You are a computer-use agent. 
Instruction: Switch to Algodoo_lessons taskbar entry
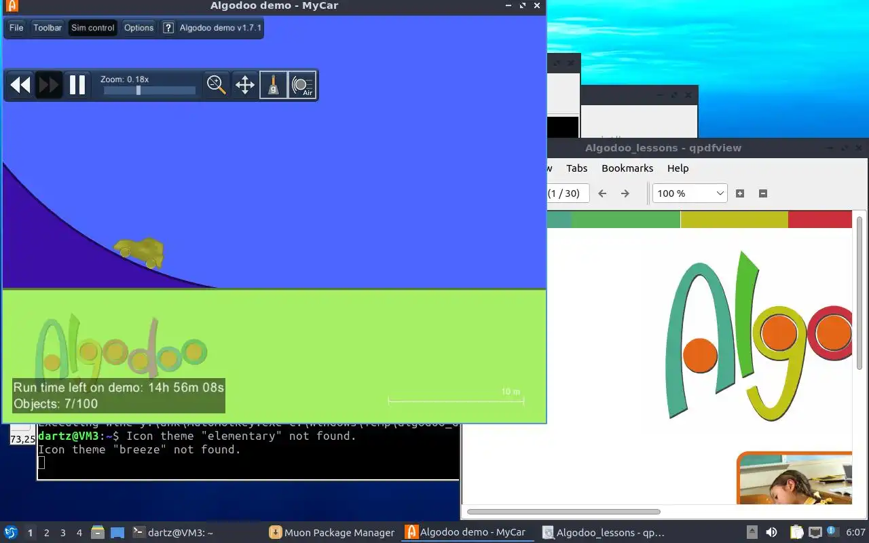604,533
